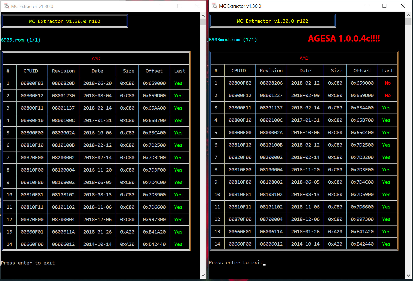Click the date '2018-11-06' in the left window
This screenshot has width=413, height=281.
coord(97,207)
